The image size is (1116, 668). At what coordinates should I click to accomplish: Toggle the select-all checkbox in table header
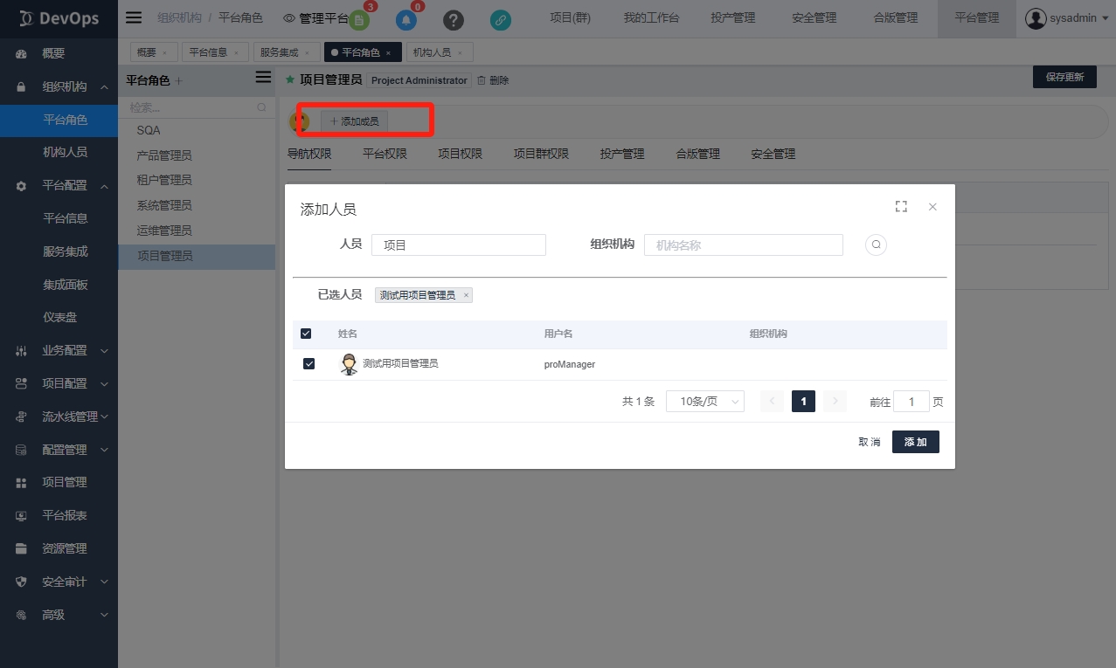pos(306,334)
